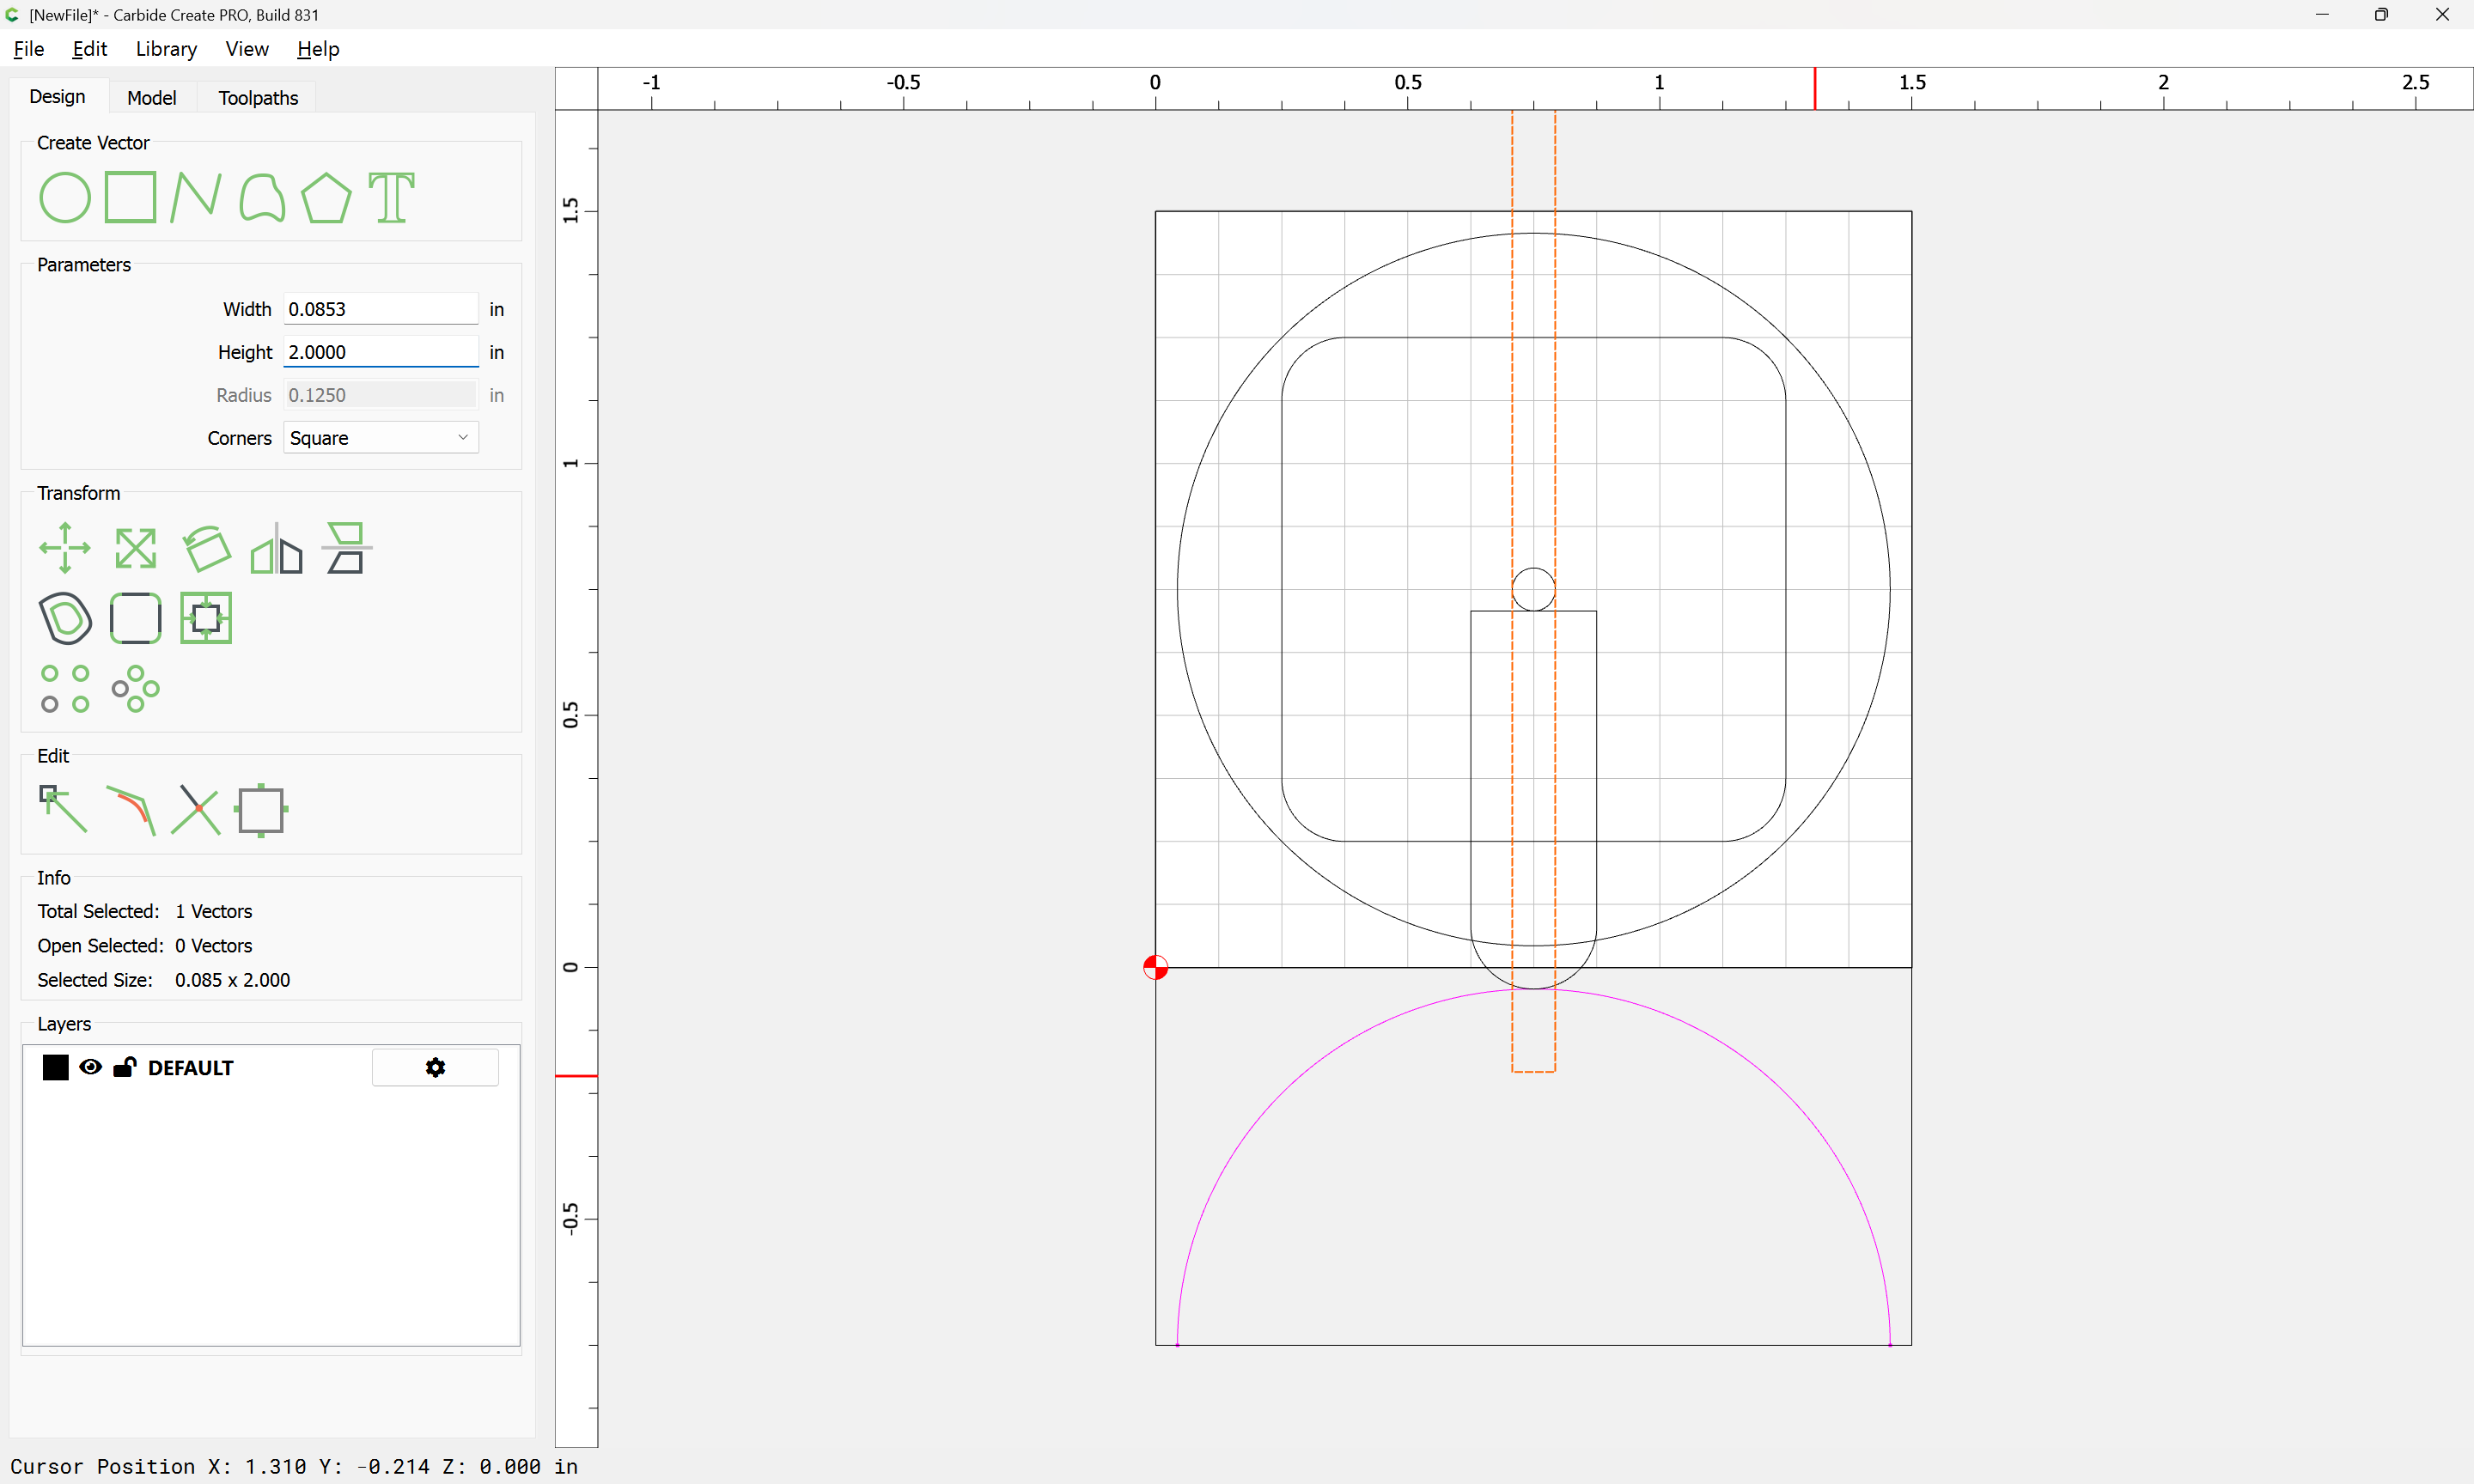The width and height of the screenshot is (2474, 1484).
Task: Select the Create Polygon tool
Action: click(x=326, y=197)
